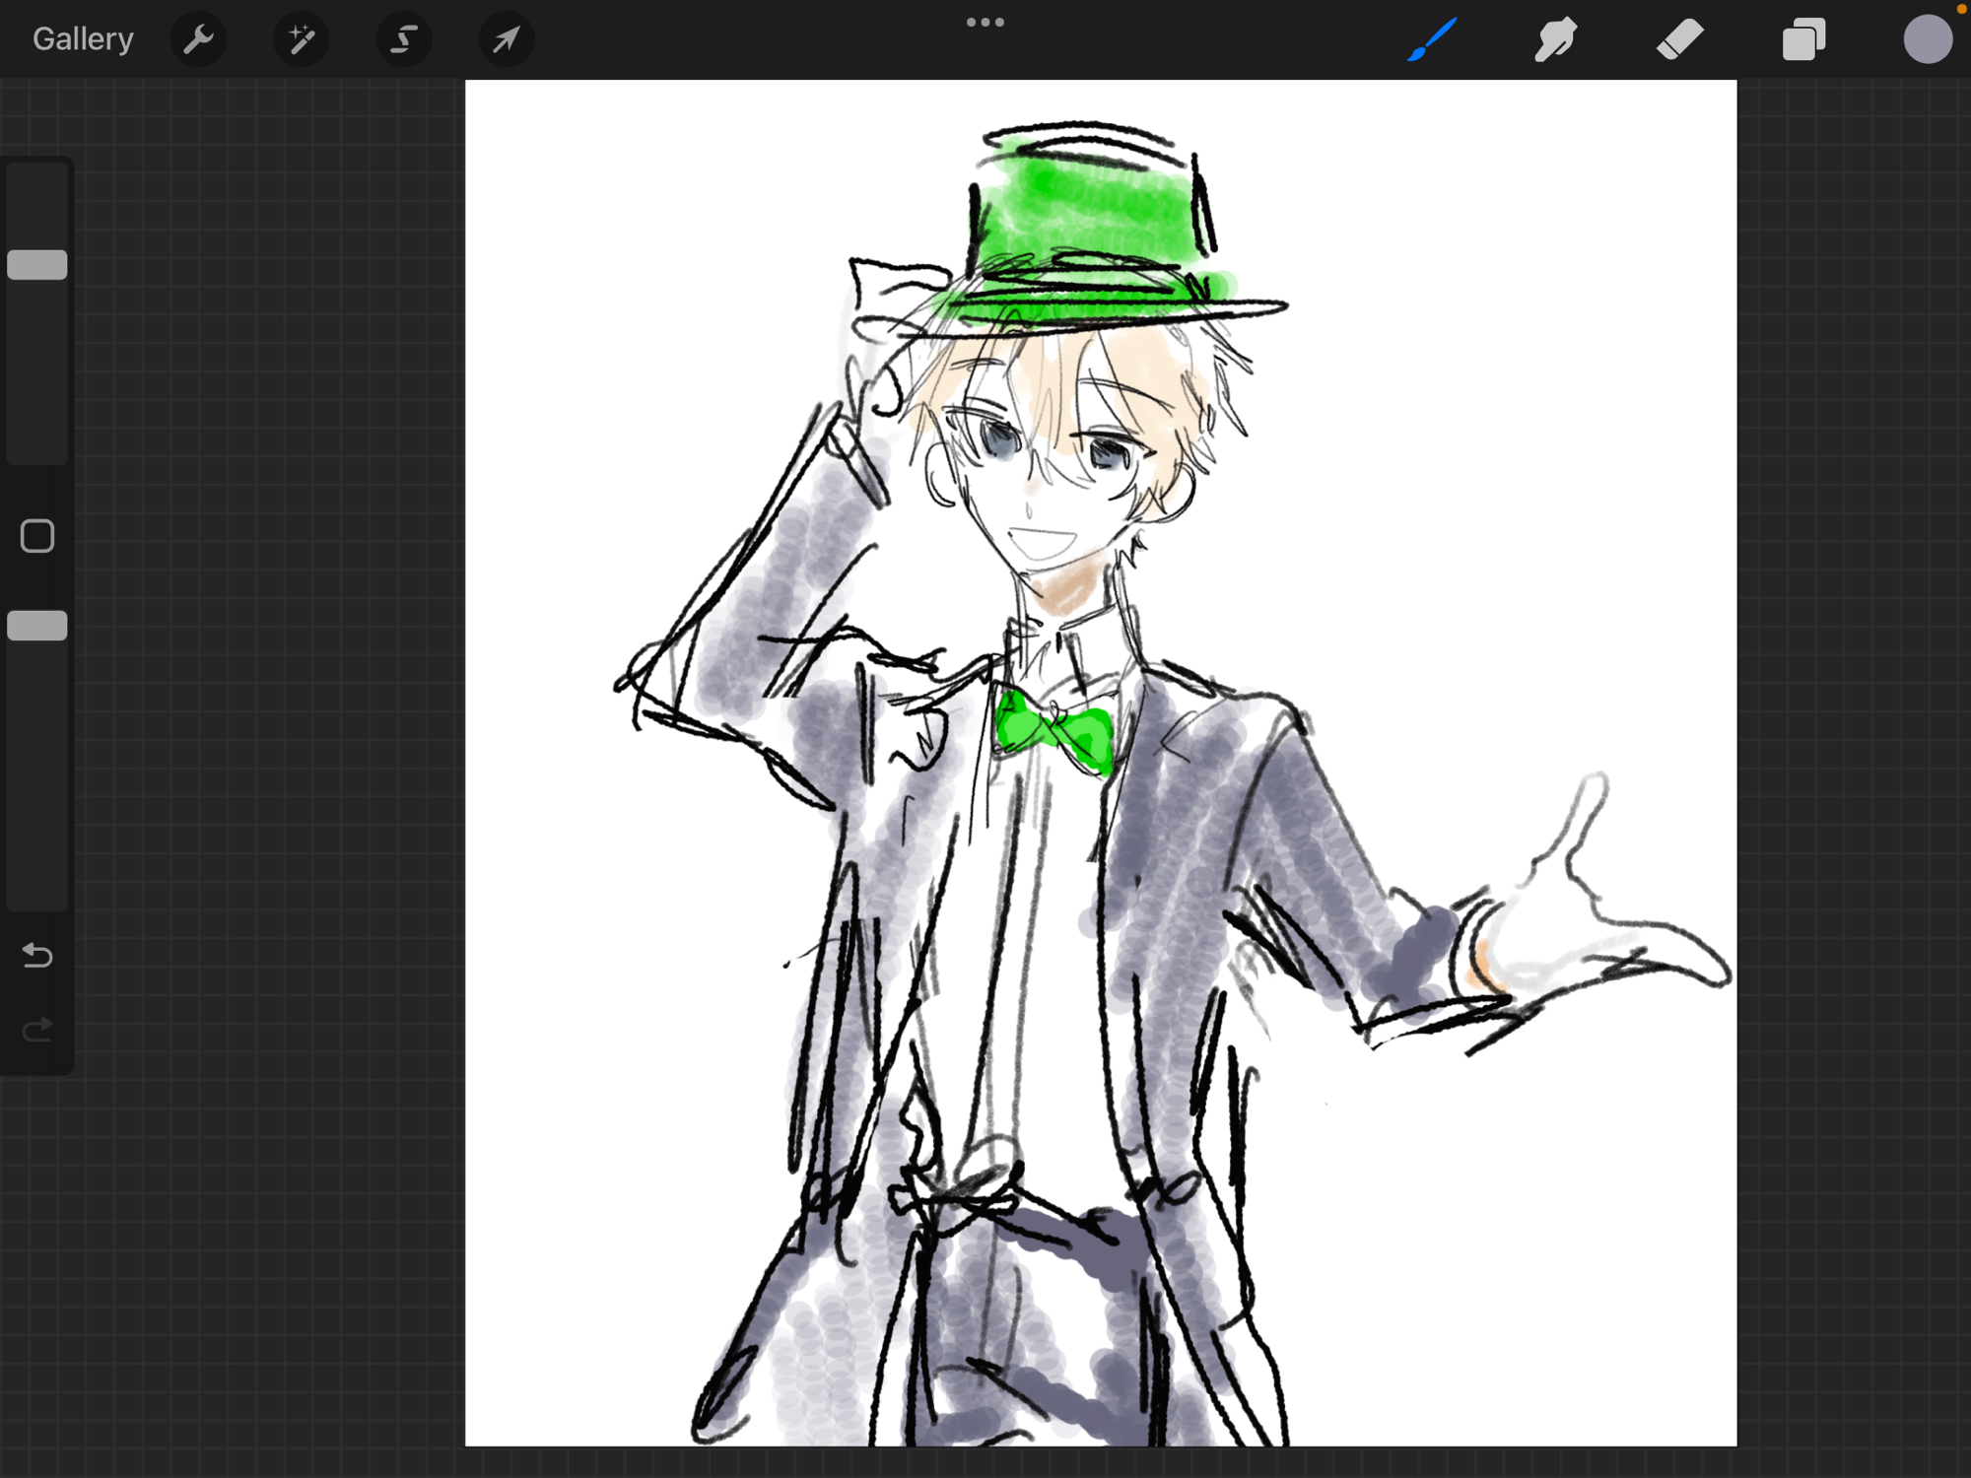Tap the three-dots menu at top center
This screenshot has height=1478, width=1971.
[985, 22]
